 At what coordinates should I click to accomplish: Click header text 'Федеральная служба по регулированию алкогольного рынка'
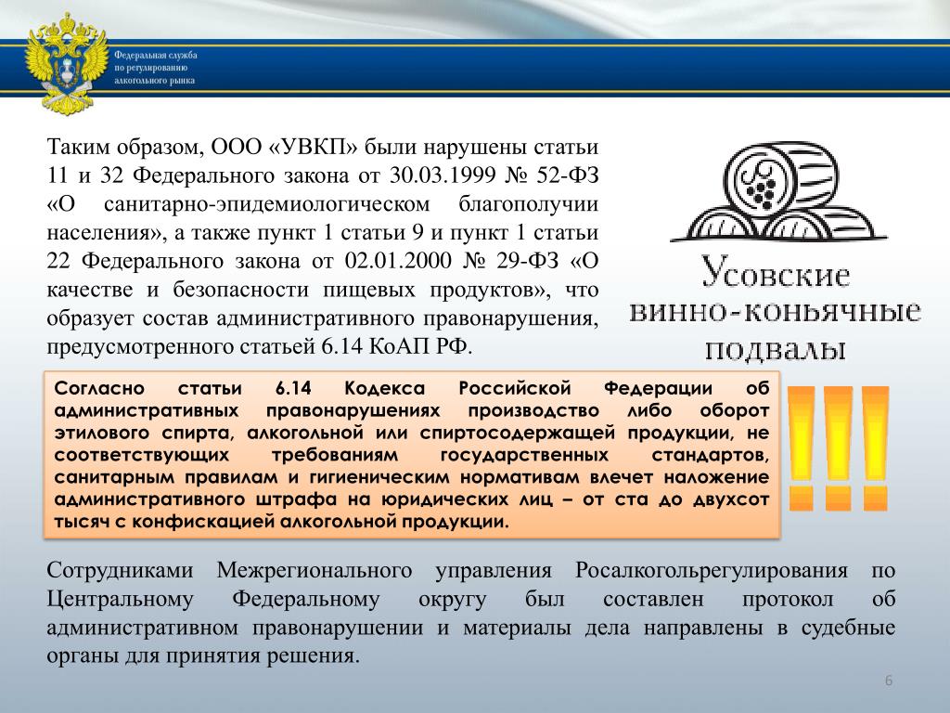(x=156, y=67)
